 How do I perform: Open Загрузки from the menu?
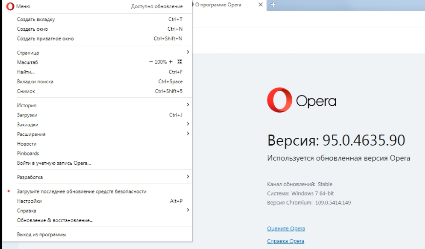coord(97,115)
